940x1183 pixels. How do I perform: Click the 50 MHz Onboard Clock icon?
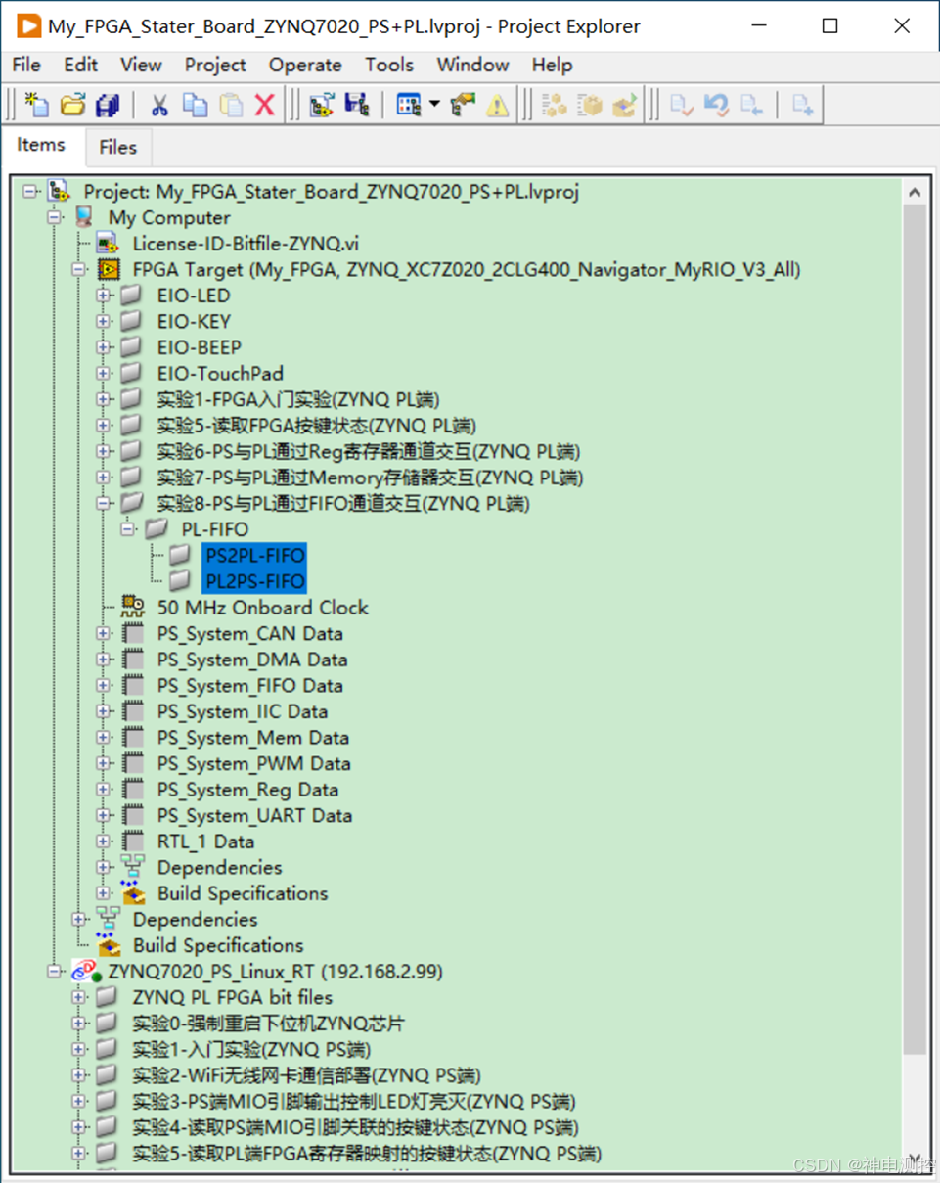[133, 607]
